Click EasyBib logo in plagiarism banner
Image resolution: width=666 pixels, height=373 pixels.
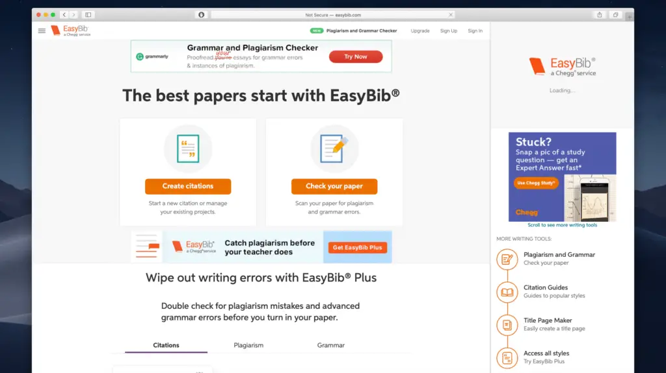click(x=194, y=247)
